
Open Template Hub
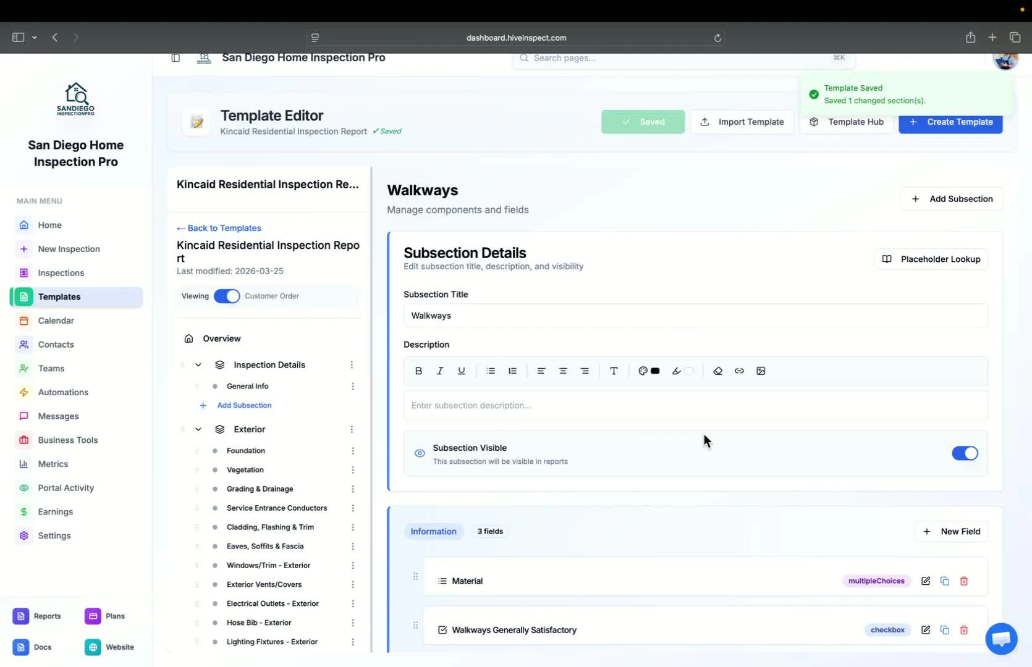coord(846,122)
